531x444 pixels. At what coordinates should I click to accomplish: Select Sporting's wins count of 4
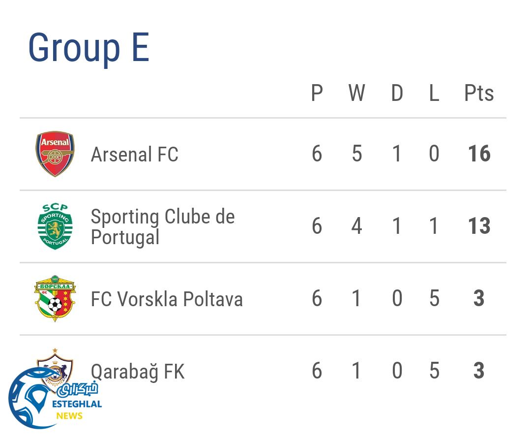point(356,226)
